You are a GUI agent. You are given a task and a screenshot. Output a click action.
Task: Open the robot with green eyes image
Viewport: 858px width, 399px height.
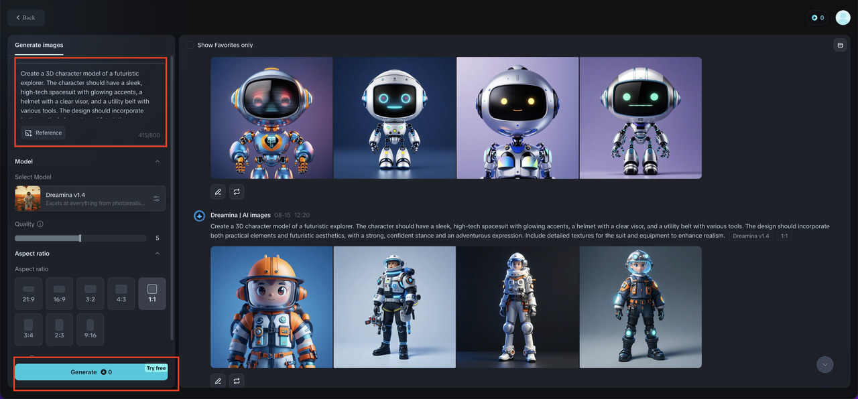(641, 118)
